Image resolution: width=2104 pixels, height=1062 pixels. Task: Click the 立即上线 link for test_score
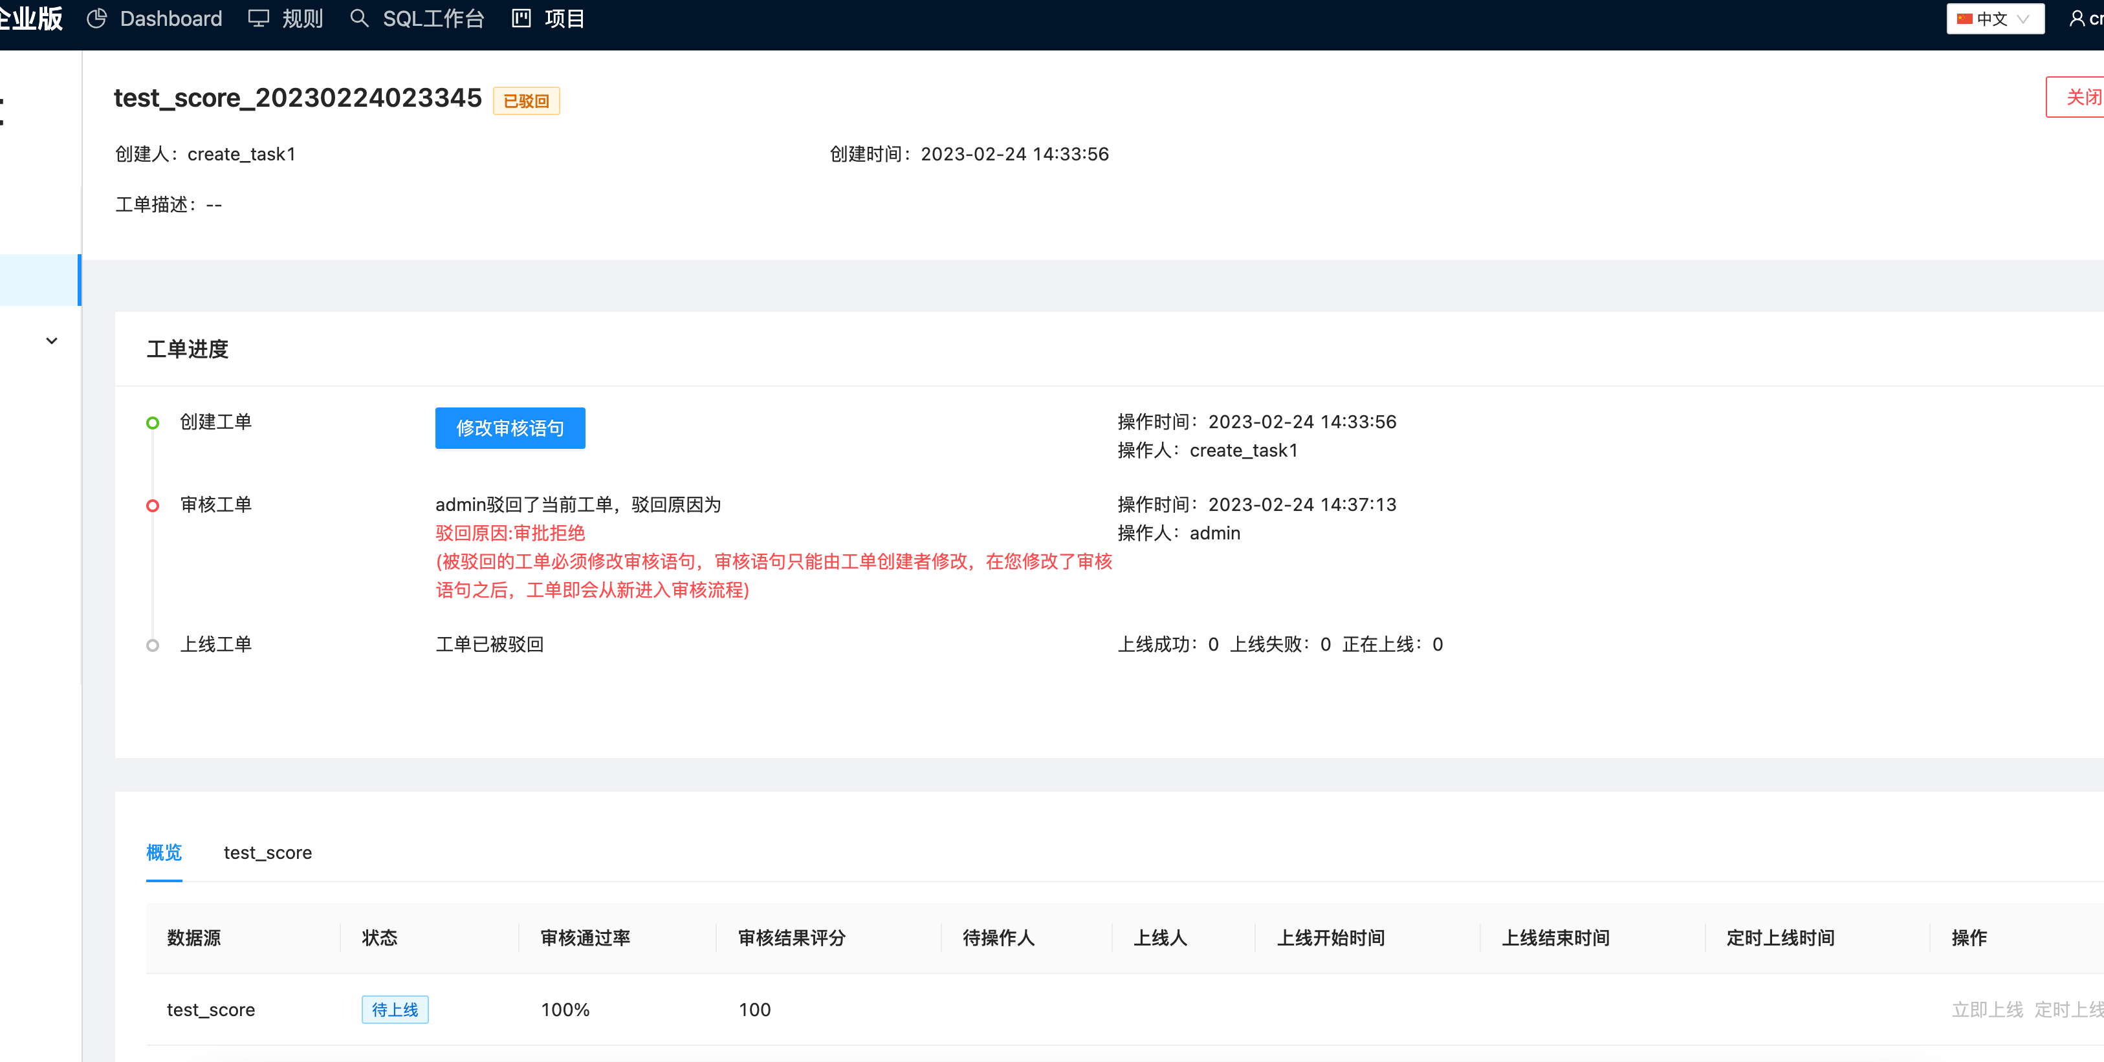coord(1986,1009)
